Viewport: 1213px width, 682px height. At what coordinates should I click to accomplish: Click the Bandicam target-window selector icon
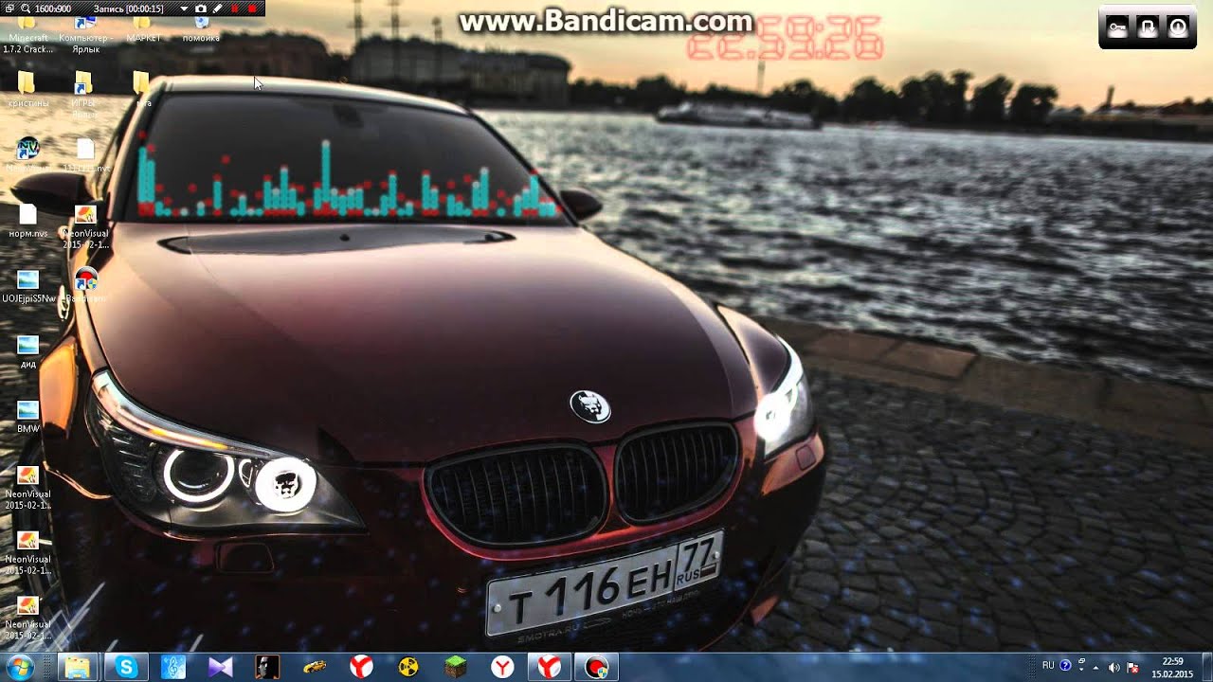9,9
